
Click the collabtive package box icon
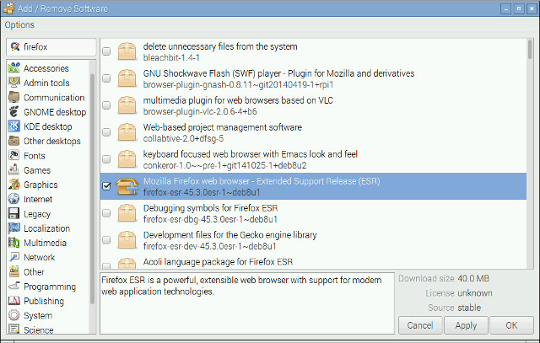point(127,132)
